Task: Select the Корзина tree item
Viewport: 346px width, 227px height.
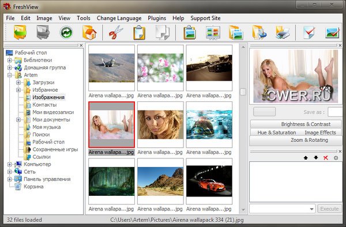Action: tap(33, 187)
